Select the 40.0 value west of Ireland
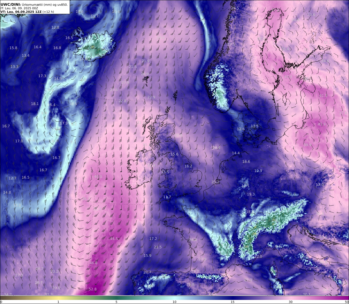Image resolution: width=349 pixels, height=304 pixels. [x=98, y=176]
